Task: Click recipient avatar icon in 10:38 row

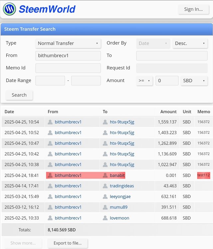Action: pos(105,164)
